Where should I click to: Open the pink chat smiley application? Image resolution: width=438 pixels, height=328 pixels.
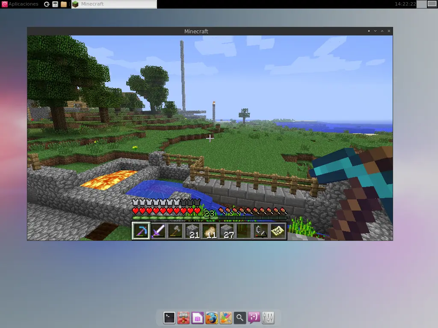point(254,318)
